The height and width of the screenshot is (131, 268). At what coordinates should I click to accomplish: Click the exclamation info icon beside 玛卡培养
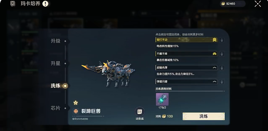coord(45,4)
